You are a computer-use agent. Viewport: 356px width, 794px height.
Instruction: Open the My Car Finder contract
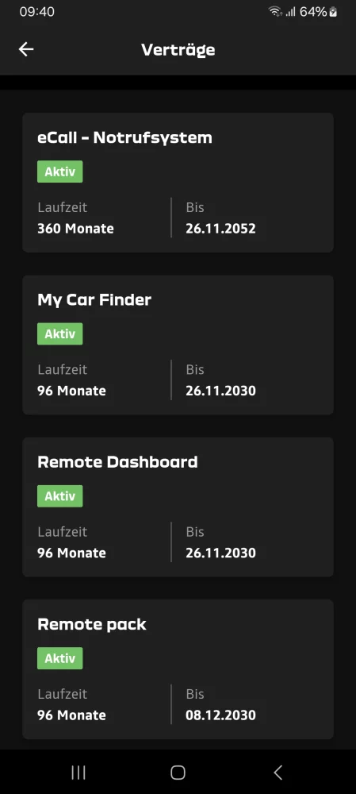[x=178, y=345]
